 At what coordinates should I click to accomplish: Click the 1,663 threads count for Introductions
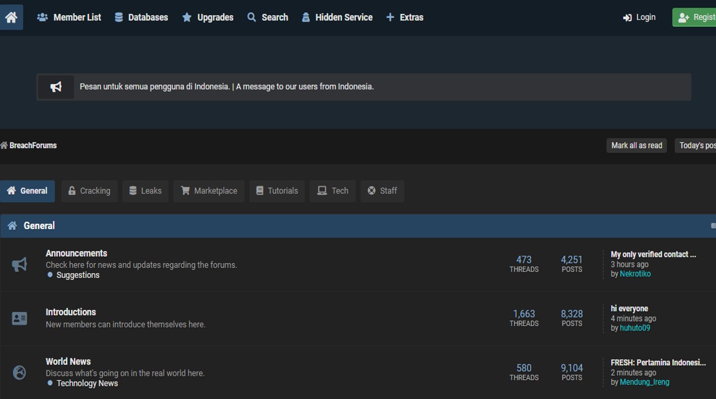point(524,314)
